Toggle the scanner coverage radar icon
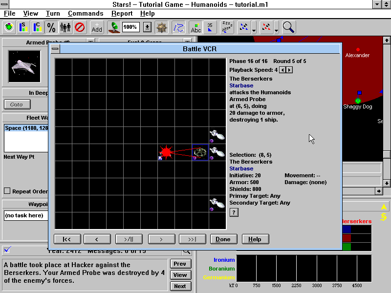 tap(114, 27)
